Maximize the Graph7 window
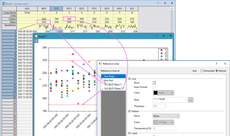 164,36
